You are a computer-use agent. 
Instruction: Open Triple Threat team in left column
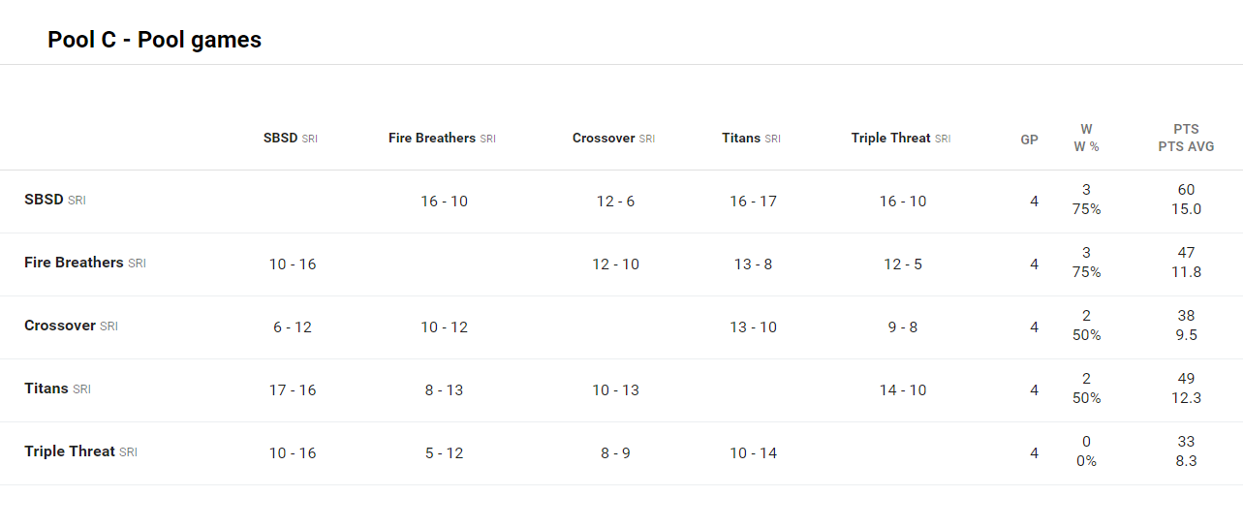coord(70,451)
